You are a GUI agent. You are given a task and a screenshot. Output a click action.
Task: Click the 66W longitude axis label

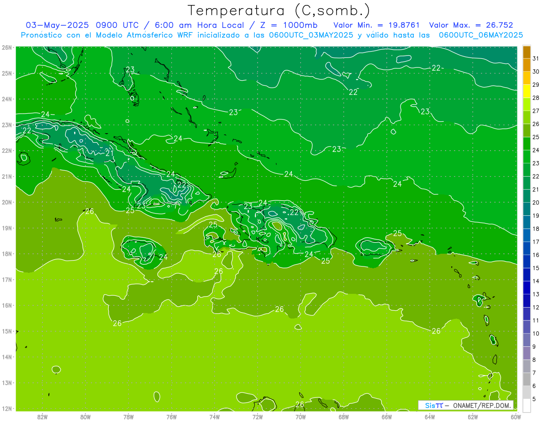coord(387,416)
